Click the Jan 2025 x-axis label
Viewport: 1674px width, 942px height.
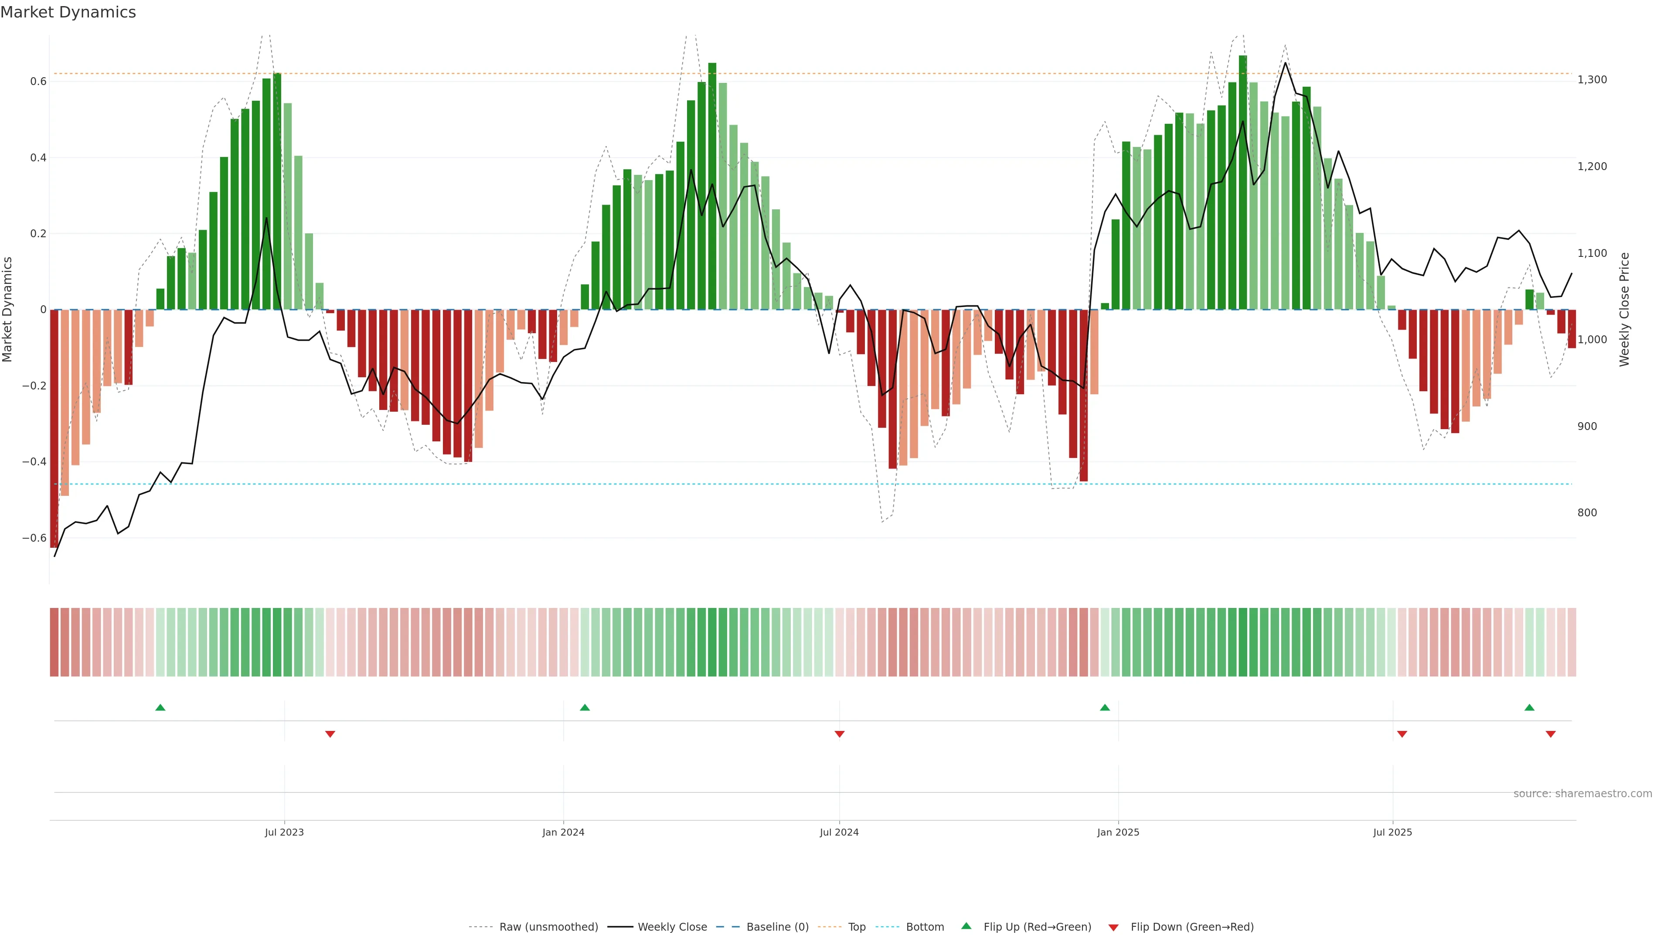pos(1118,832)
